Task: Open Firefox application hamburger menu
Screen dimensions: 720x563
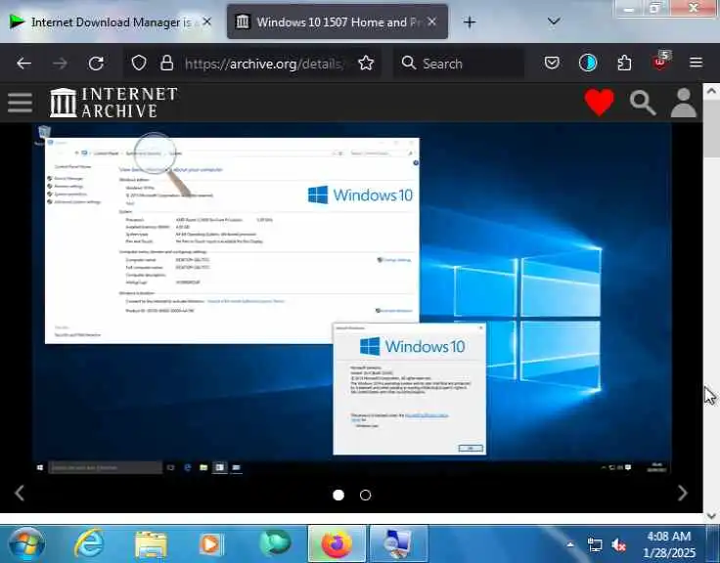Action: tap(697, 63)
